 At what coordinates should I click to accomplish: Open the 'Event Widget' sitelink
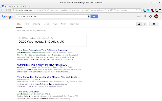(x=57, y=86)
